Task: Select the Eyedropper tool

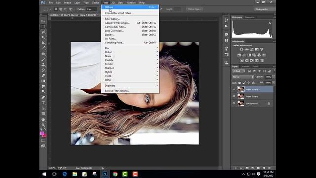Action: [43, 48]
